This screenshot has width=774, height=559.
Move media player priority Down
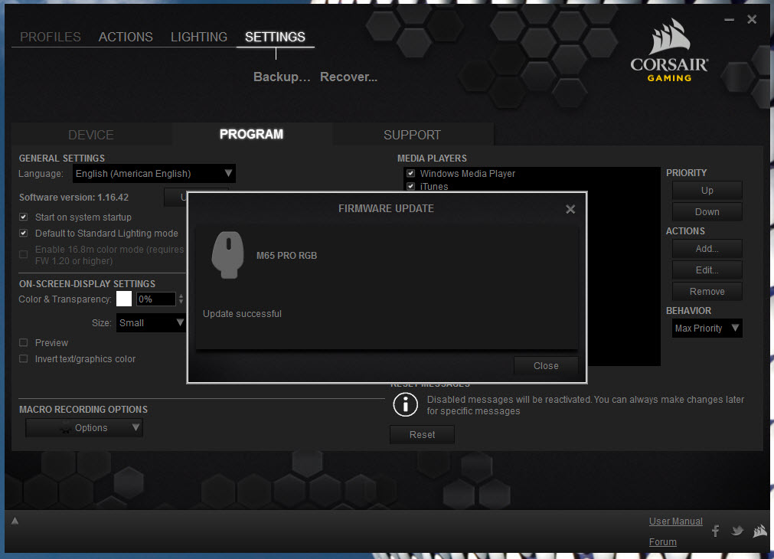tap(707, 212)
